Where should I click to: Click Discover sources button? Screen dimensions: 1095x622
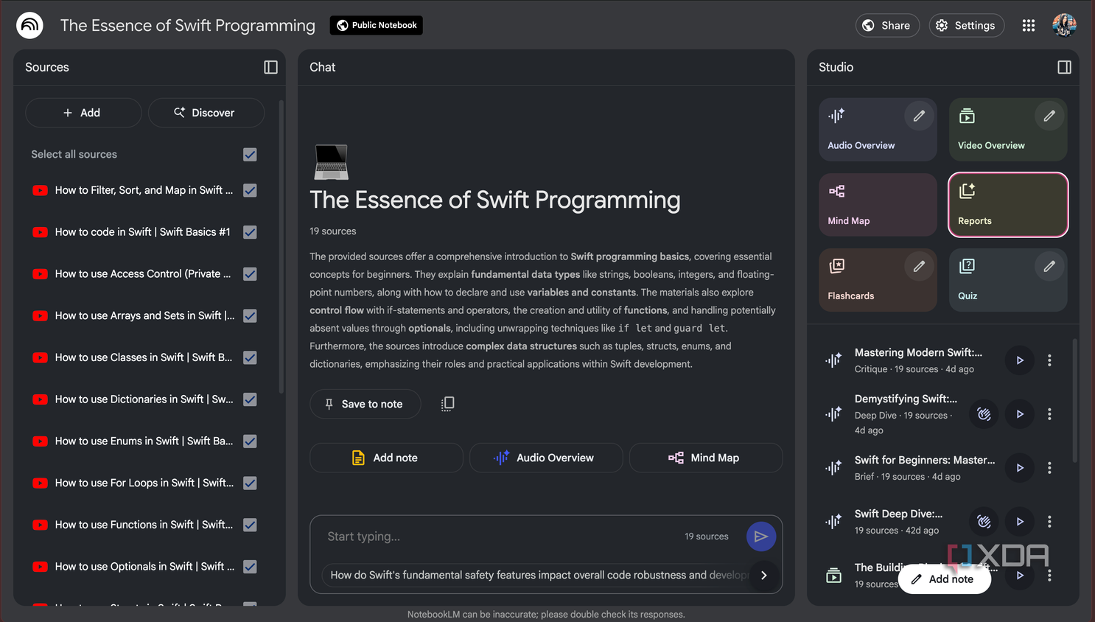click(206, 113)
